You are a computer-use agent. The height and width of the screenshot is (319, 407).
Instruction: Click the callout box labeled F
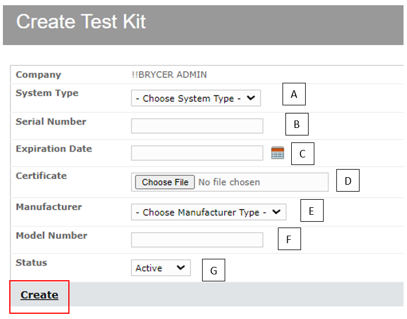pyautogui.click(x=289, y=239)
